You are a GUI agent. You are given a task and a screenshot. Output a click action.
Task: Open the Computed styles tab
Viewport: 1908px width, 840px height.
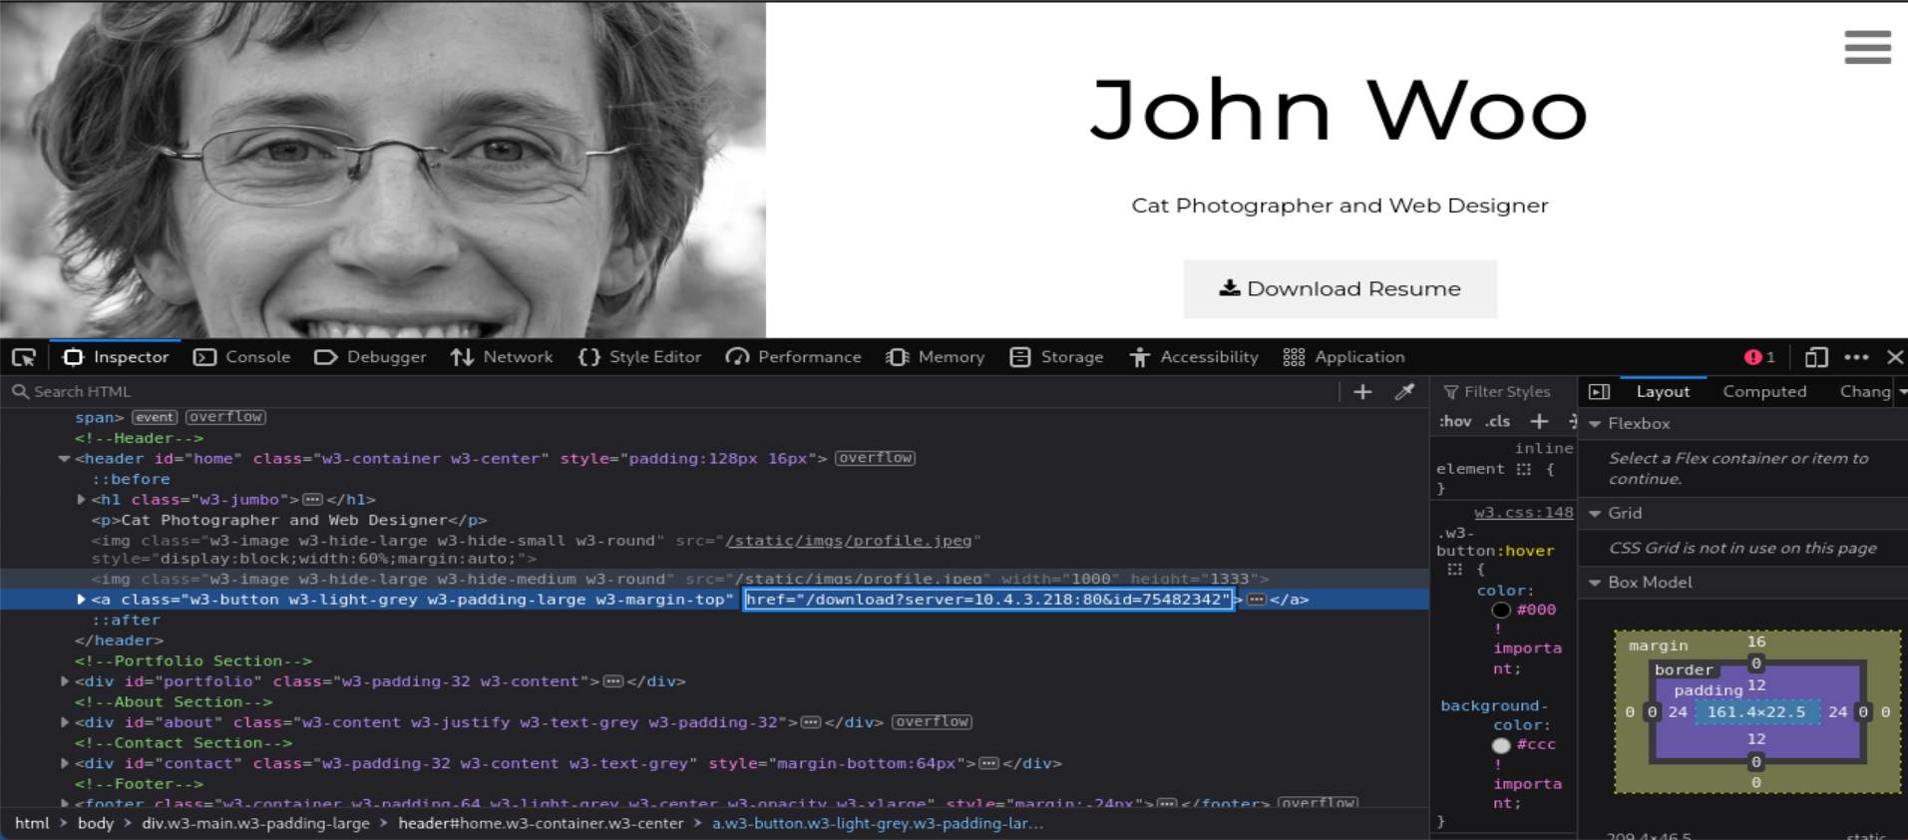(x=1763, y=392)
